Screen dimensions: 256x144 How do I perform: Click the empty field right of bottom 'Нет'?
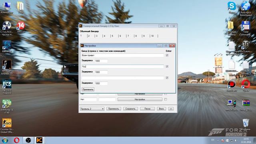point(107,99)
